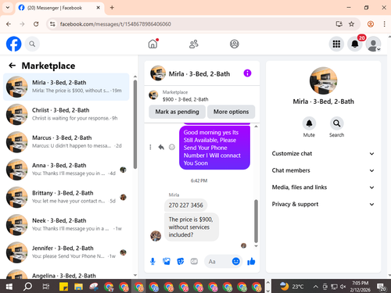The image size is (391, 293).
Task: Click the Mute bell icon
Action: coord(309,123)
